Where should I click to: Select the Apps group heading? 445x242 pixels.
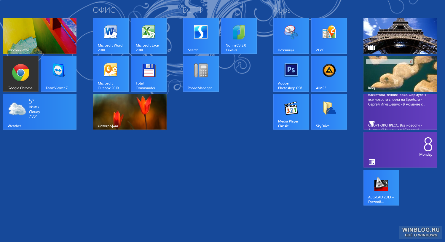282,10
